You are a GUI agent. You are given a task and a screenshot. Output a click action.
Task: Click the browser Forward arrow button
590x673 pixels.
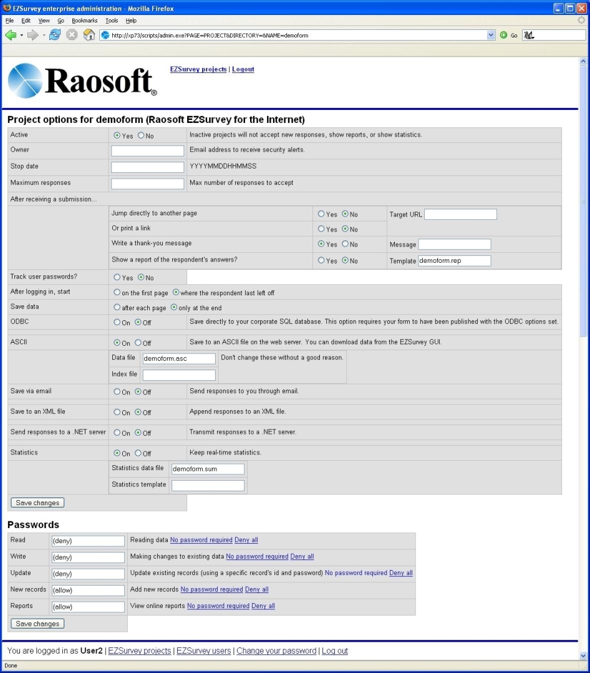point(32,35)
